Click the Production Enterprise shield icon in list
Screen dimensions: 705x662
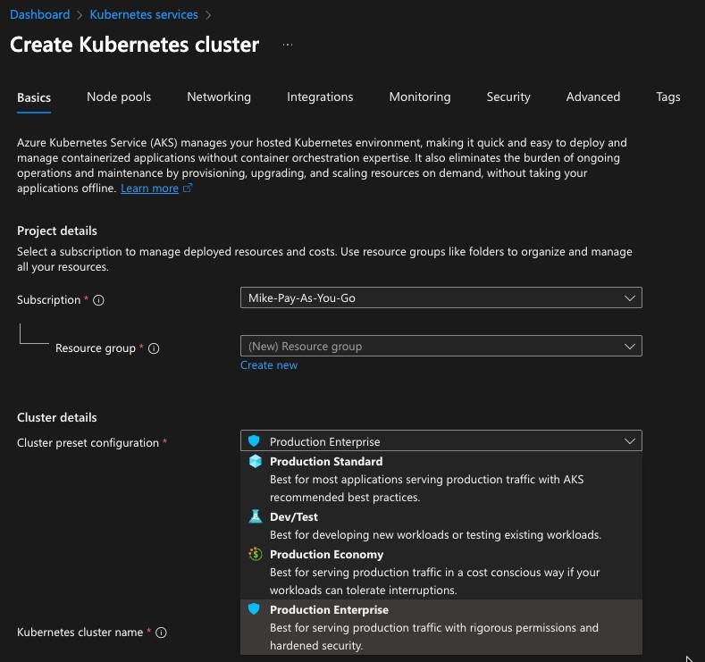(x=254, y=609)
